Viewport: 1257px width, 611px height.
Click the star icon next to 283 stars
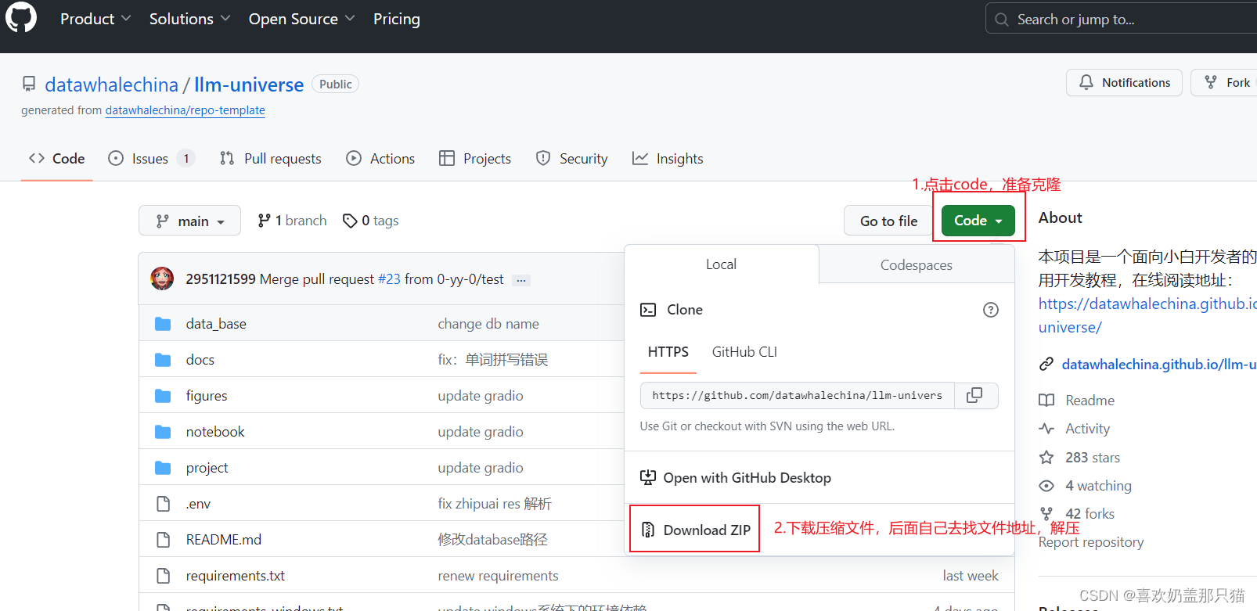(x=1046, y=457)
